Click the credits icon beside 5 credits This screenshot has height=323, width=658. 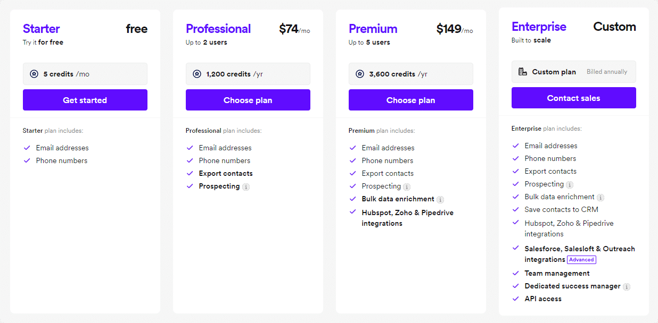coord(33,73)
